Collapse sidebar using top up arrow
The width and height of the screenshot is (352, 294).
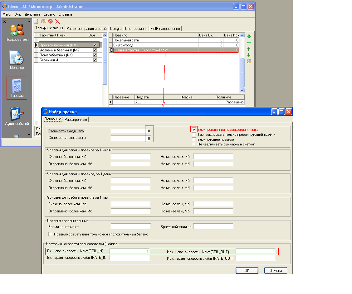[29, 22]
